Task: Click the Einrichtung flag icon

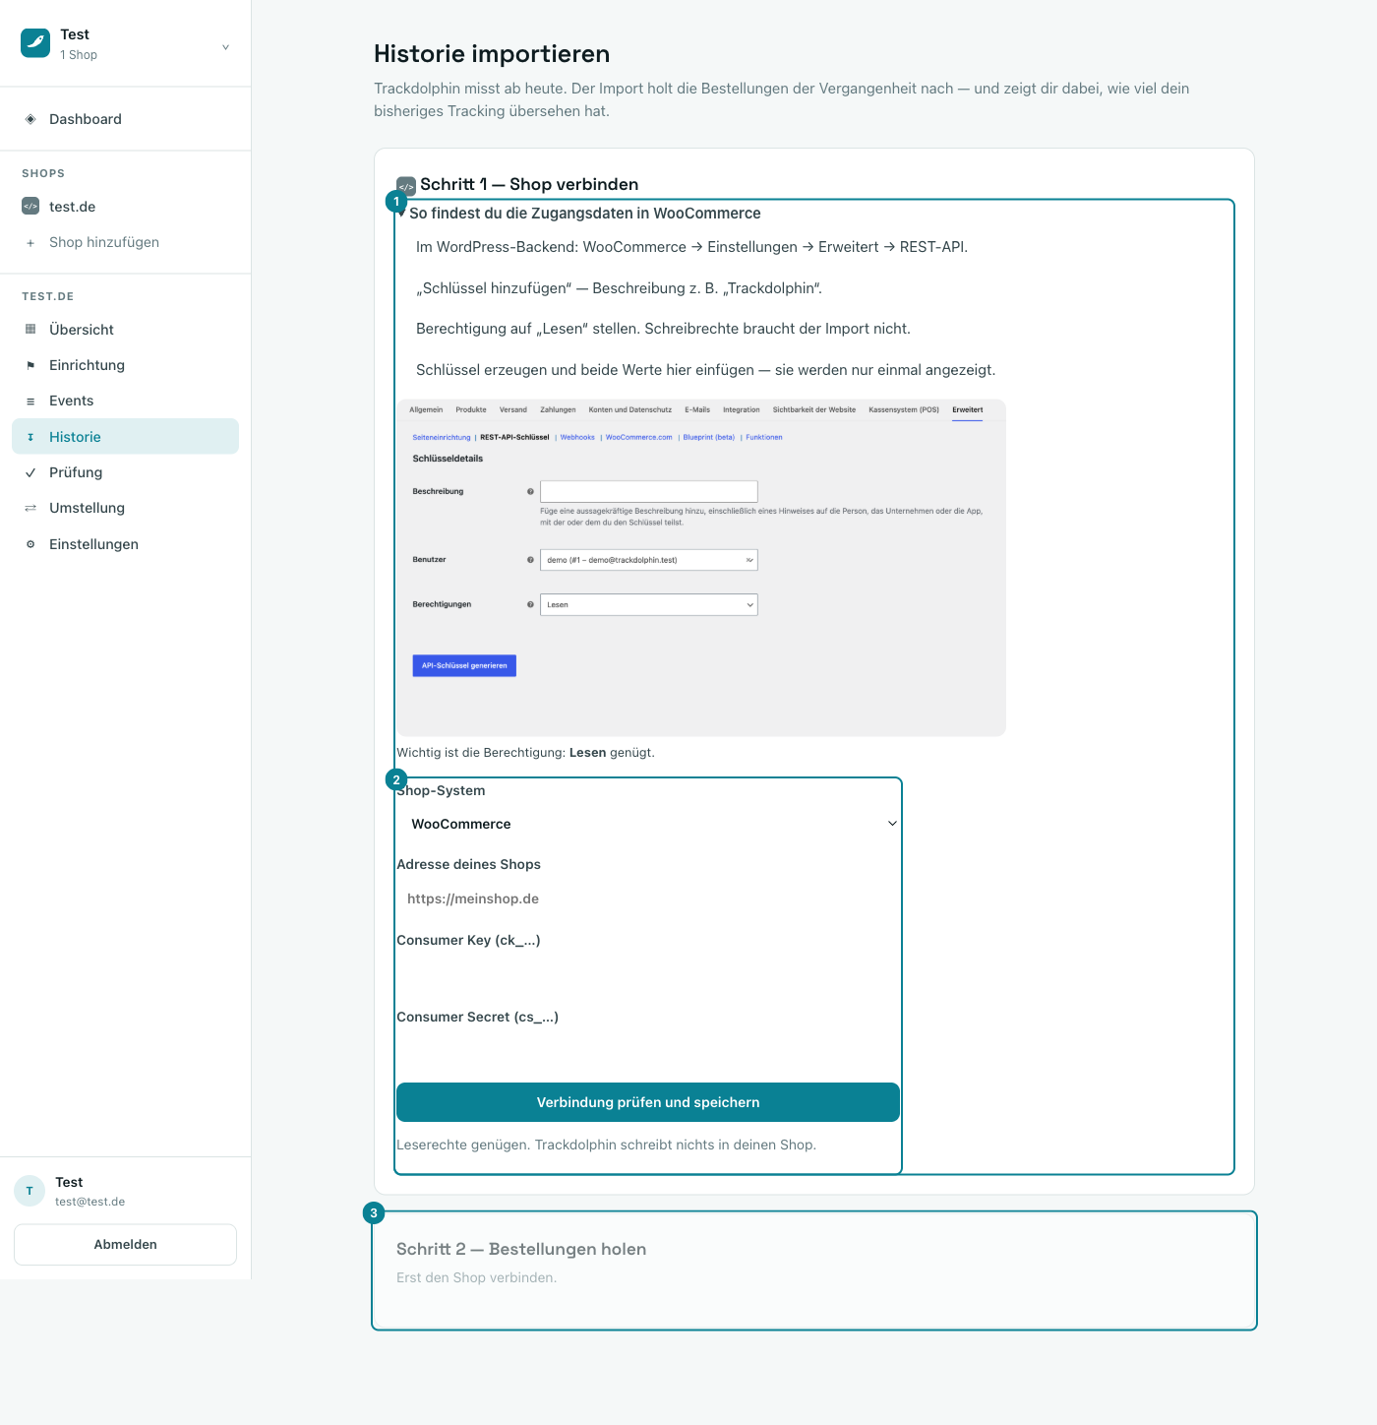Action: click(30, 365)
